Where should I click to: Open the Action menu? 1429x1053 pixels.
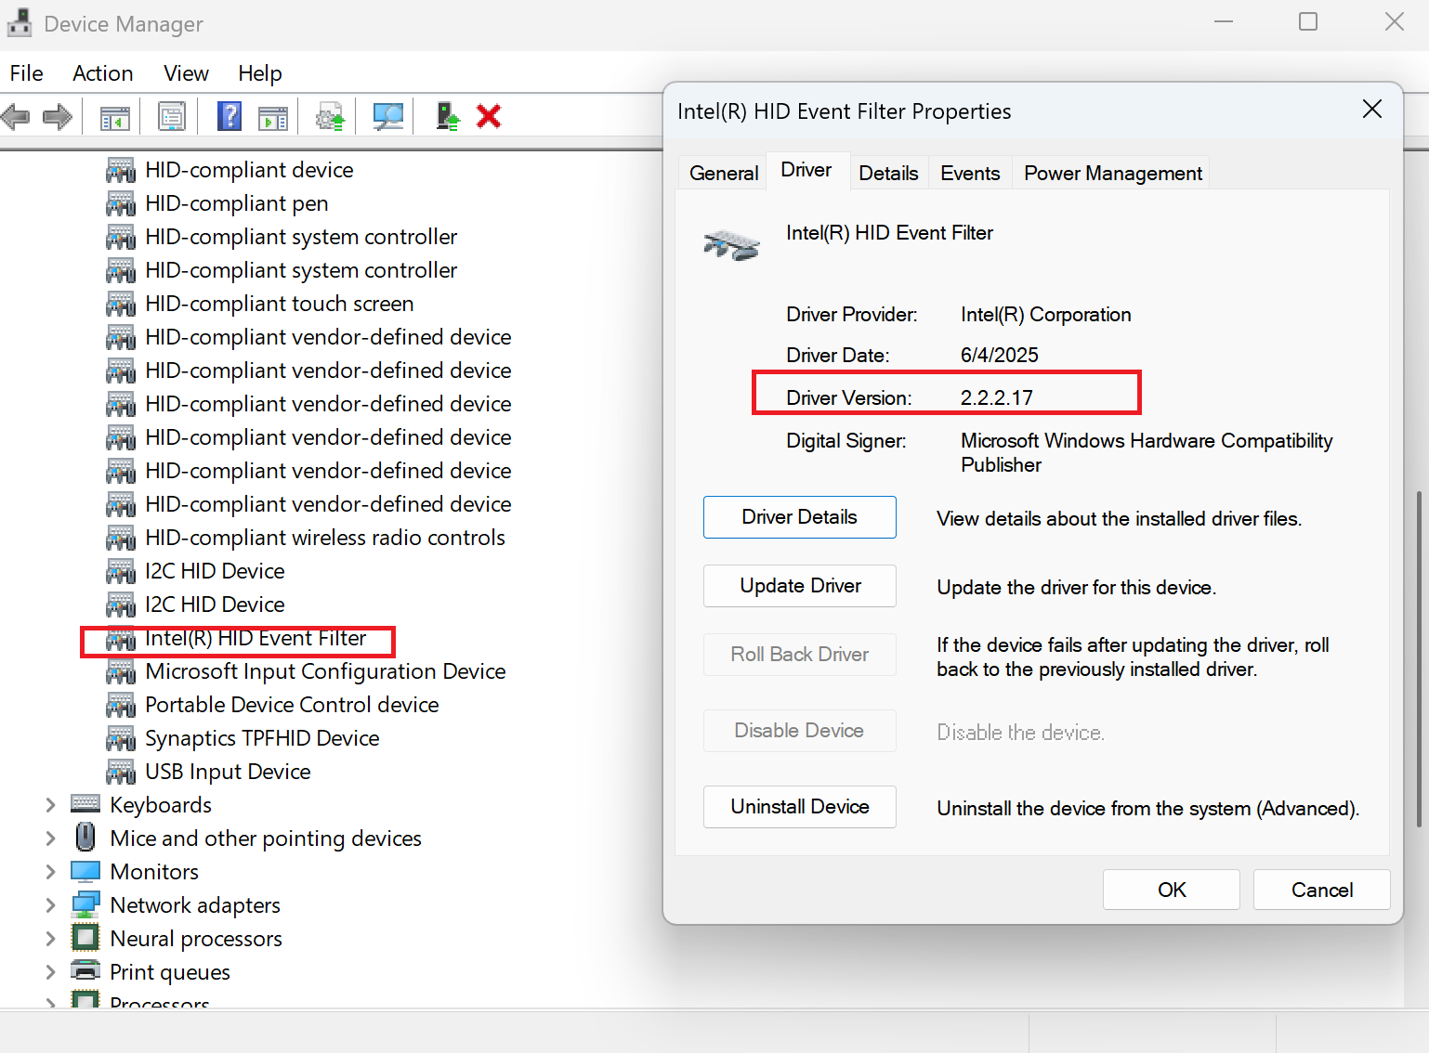tap(103, 73)
